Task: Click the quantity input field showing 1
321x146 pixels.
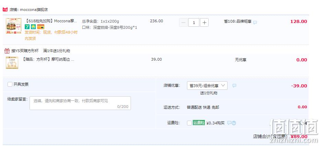Action: tap(193, 23)
